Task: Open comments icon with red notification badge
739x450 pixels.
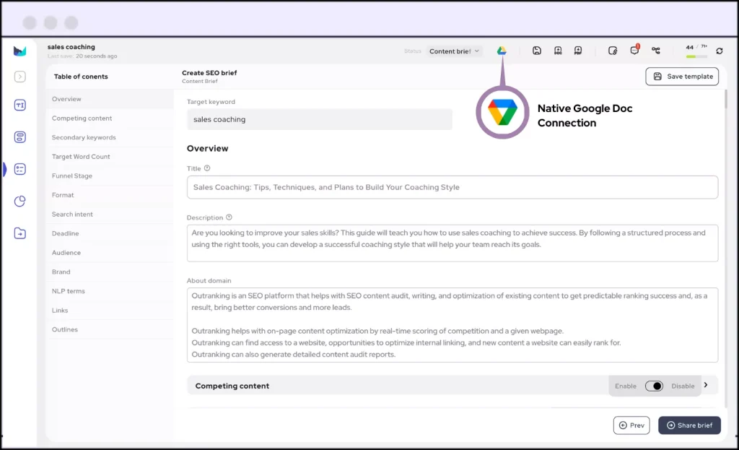Action: (634, 51)
